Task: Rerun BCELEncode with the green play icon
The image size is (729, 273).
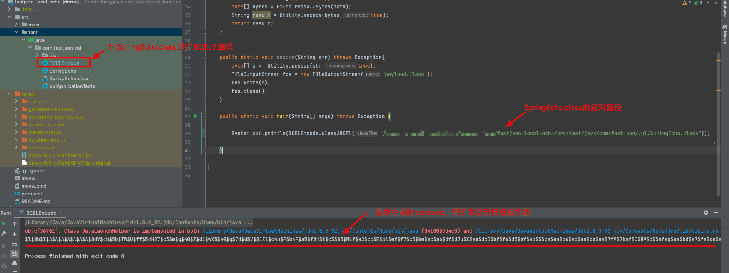Action: click(x=4, y=223)
